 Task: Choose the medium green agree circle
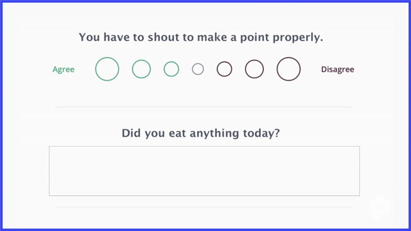142,69
